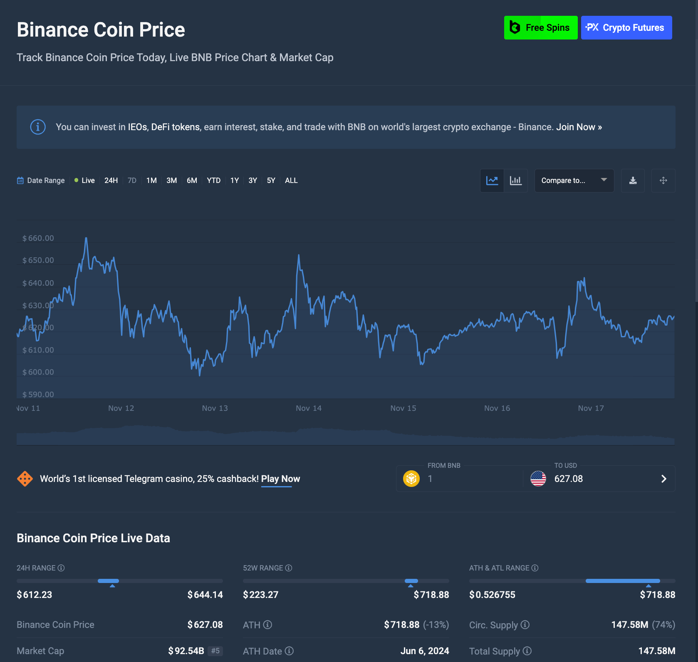This screenshot has height=662, width=698.
Task: Click the $627.08 Binance Coin Price value
Action: click(205, 625)
